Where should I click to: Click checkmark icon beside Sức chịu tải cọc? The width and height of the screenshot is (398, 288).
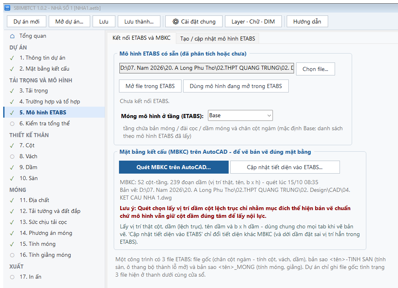[12, 222]
